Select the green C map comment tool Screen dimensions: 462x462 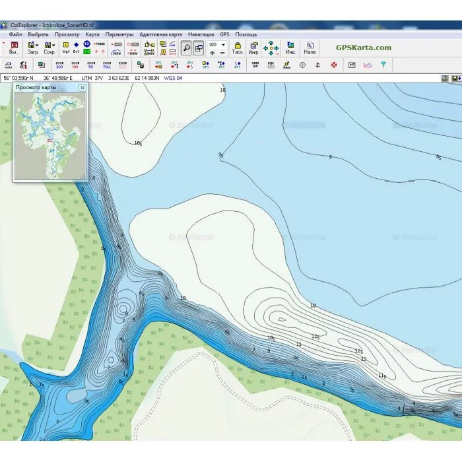click(x=86, y=51)
